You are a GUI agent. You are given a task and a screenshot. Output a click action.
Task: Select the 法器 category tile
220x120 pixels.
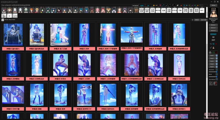163,10
